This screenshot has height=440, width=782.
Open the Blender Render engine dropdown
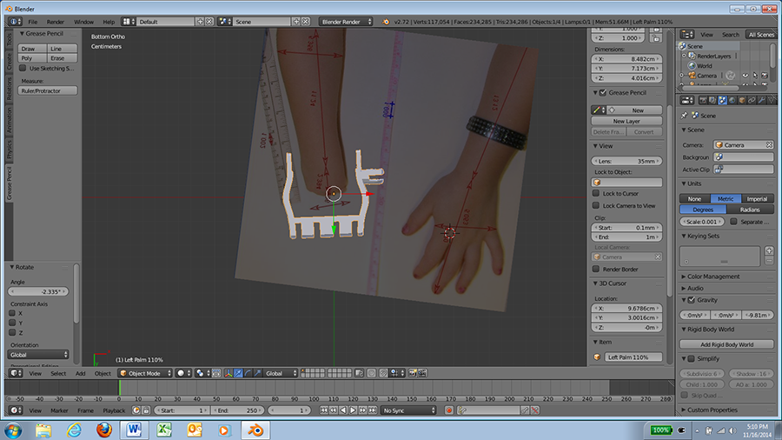click(346, 22)
